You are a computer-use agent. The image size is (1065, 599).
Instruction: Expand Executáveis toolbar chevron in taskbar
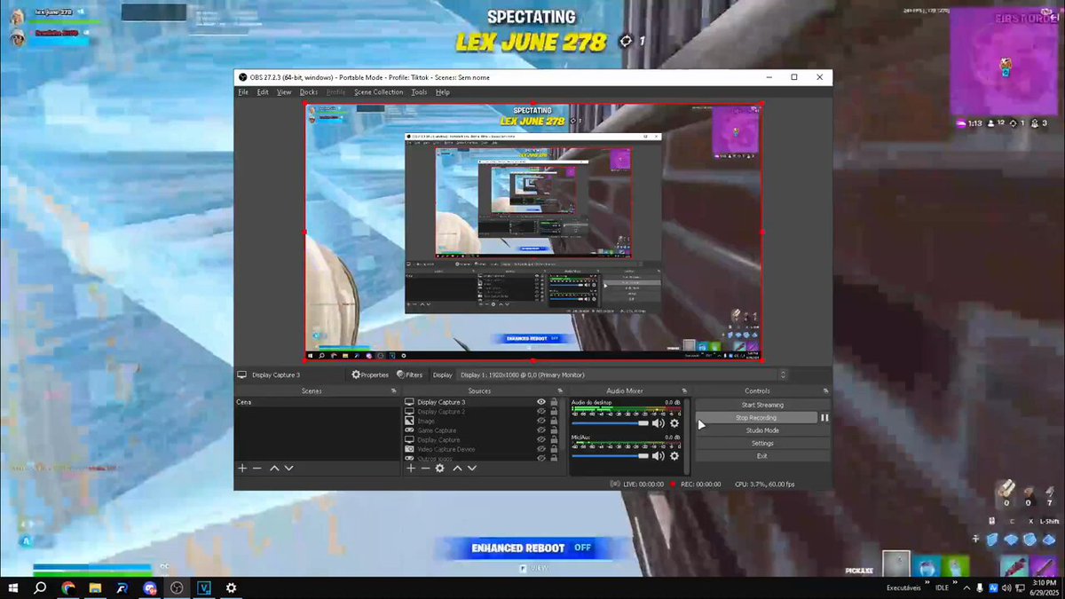(927, 584)
